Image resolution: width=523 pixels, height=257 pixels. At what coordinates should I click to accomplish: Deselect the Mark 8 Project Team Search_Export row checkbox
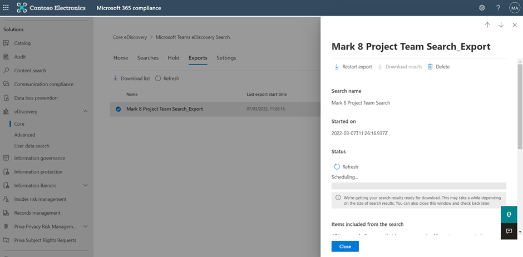(118, 109)
